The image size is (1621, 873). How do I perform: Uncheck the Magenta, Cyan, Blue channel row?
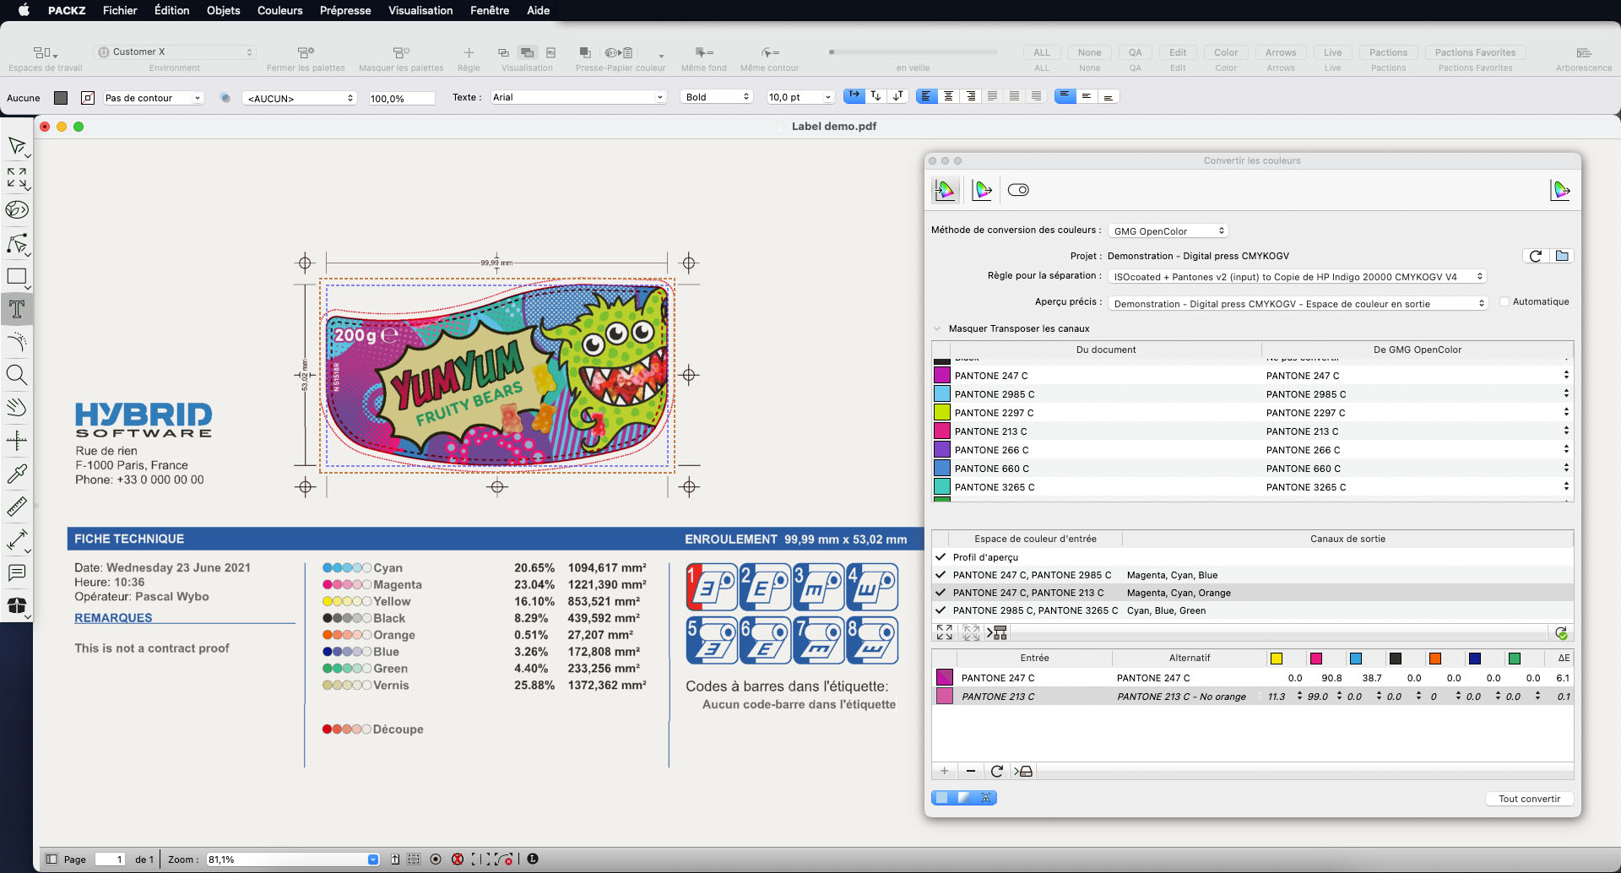[x=941, y=575]
